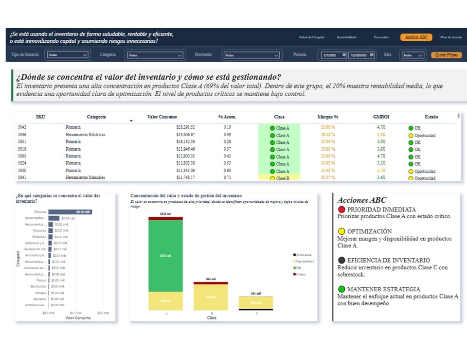
Task: Click the red Prioridad Inmediata circle icon
Action: coord(341,210)
